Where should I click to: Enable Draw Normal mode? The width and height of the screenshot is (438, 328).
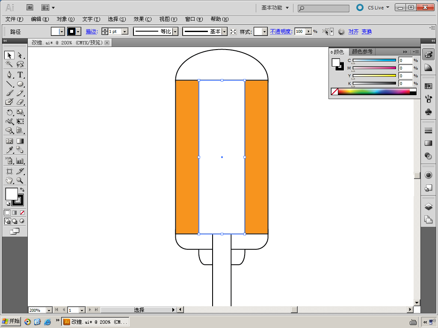tap(8, 221)
